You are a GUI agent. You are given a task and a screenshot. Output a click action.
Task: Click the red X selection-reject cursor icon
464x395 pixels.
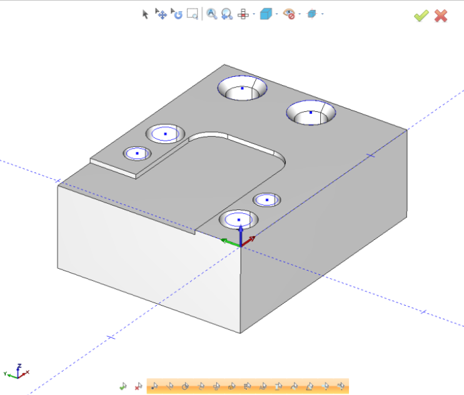point(138,386)
